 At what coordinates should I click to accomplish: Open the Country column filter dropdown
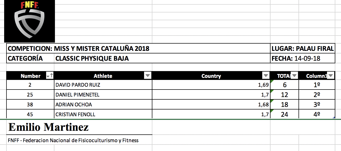pos(266,76)
